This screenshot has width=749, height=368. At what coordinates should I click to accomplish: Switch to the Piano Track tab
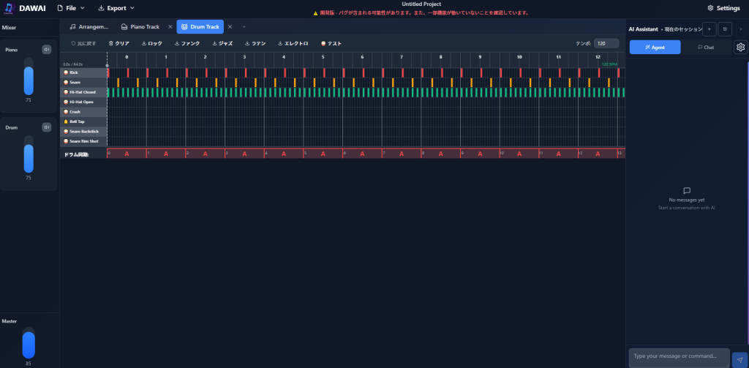pos(144,27)
